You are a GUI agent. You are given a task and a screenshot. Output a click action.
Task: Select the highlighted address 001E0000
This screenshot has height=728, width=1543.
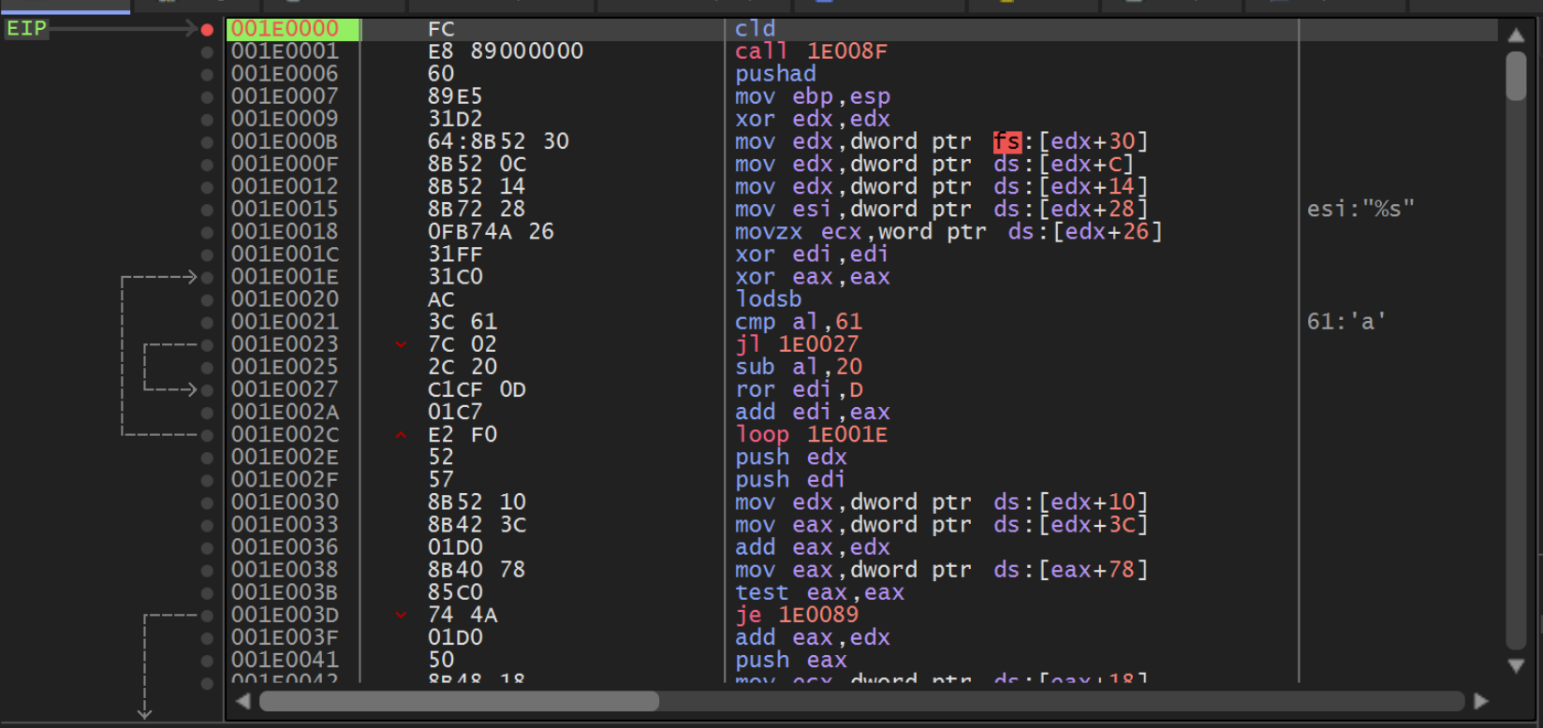(286, 29)
